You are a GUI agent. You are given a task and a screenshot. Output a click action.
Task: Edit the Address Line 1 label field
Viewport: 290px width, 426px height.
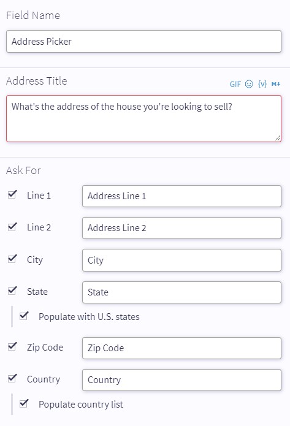[x=181, y=196]
